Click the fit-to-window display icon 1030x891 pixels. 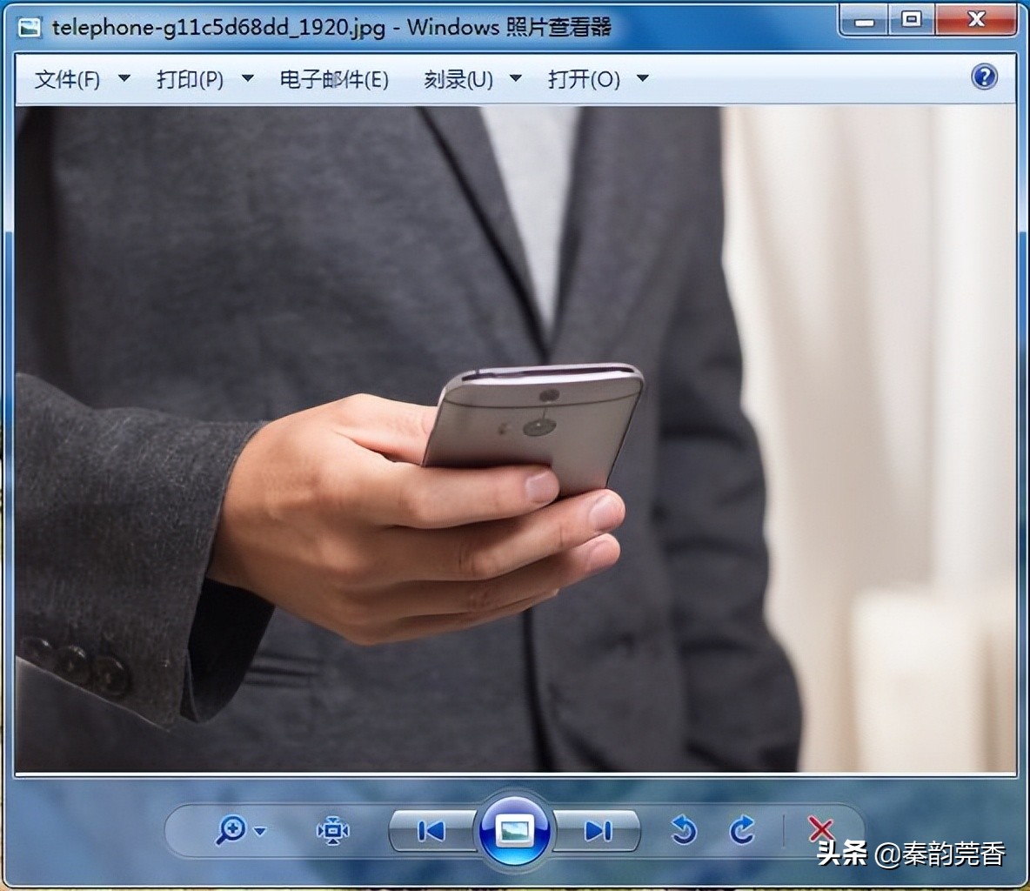pos(333,832)
